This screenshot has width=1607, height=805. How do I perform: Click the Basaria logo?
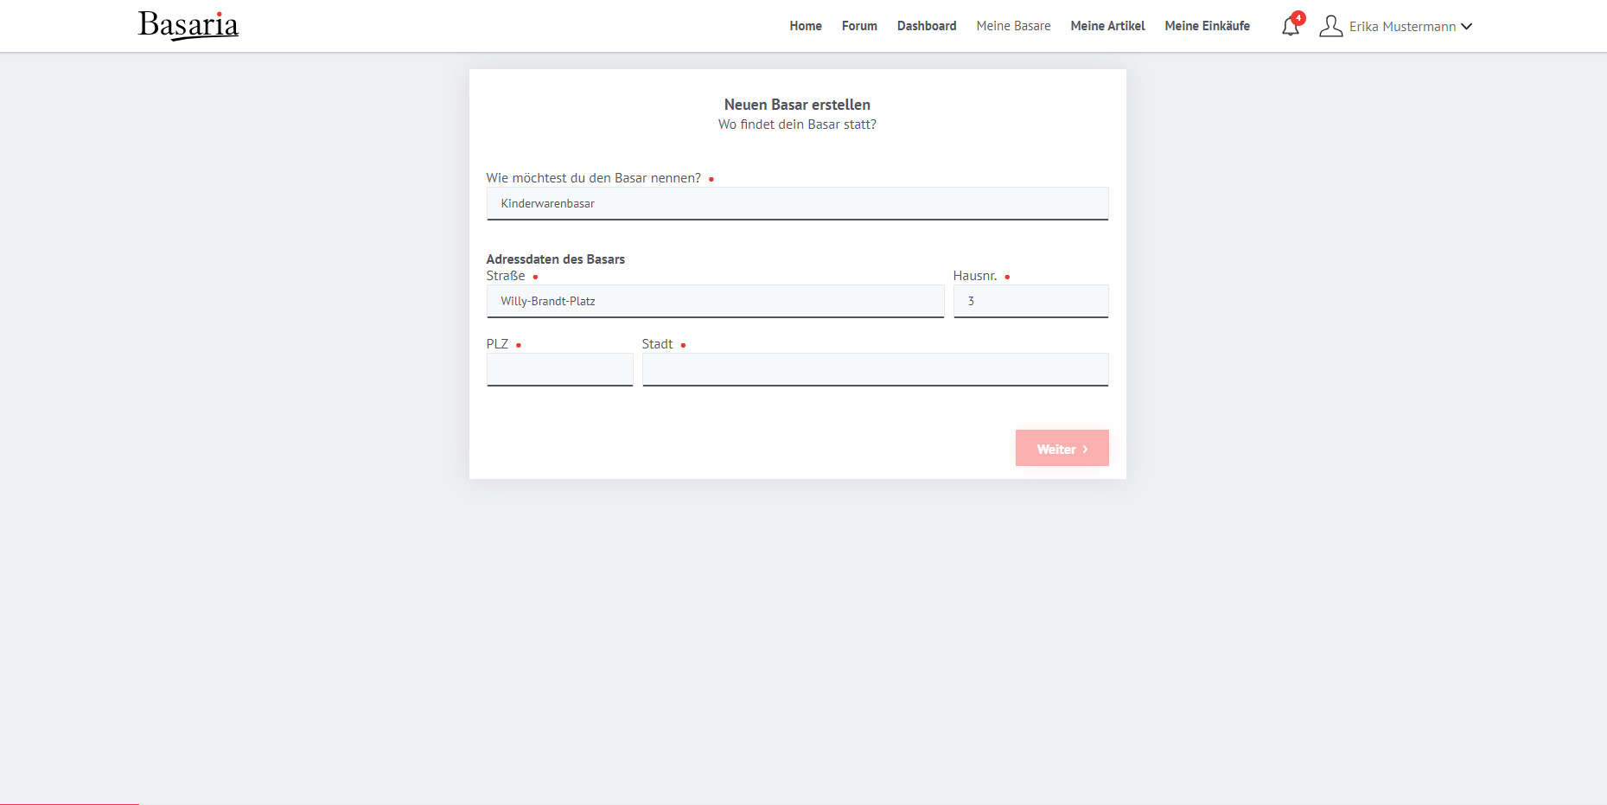point(188,25)
